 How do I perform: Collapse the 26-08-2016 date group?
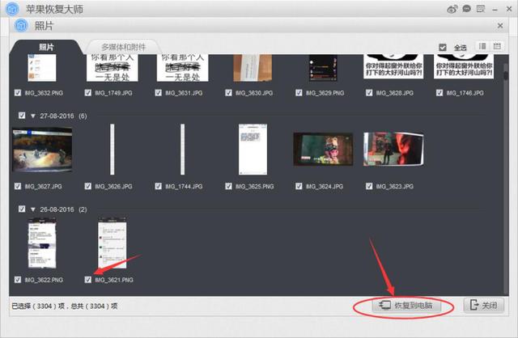(32, 209)
